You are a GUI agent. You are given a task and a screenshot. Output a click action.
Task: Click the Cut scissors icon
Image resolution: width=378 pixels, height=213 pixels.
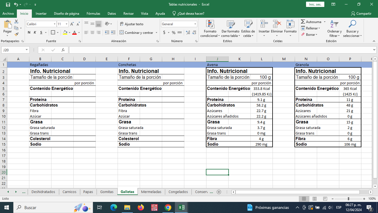tap(16, 22)
